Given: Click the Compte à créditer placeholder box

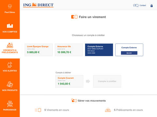Looking at the screenshot, I should coord(107,81).
